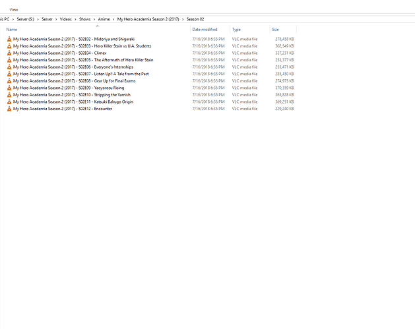Go to My Hero Academia Season 2 (2017) breadcrumb

(148, 19)
